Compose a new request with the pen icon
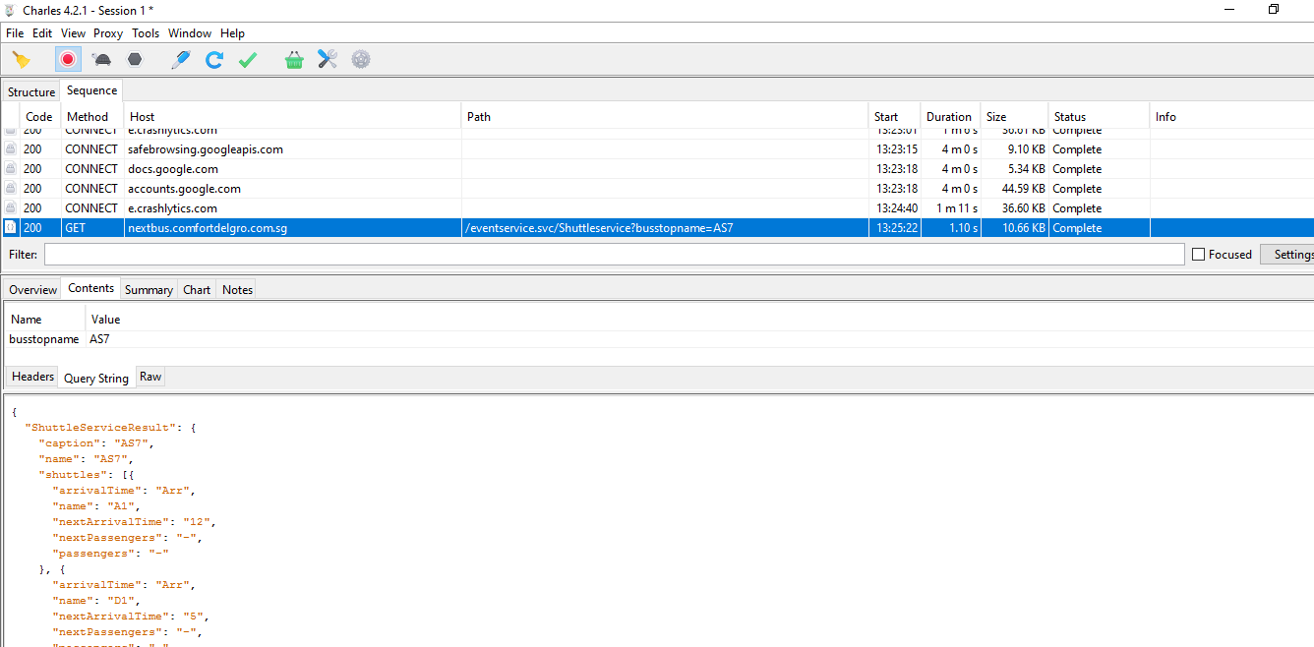 180,59
